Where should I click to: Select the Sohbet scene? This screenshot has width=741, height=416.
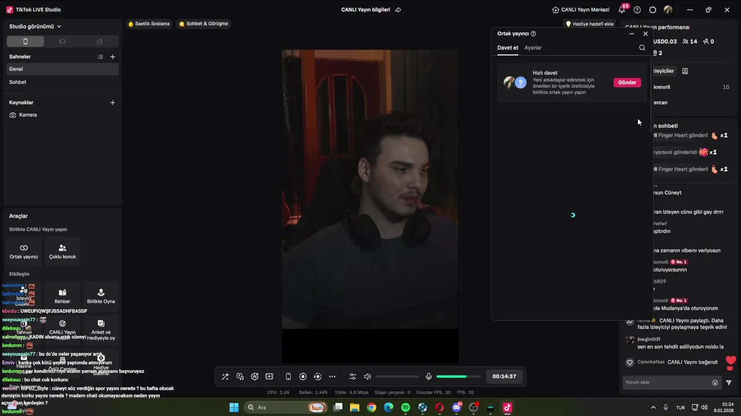click(x=63, y=82)
